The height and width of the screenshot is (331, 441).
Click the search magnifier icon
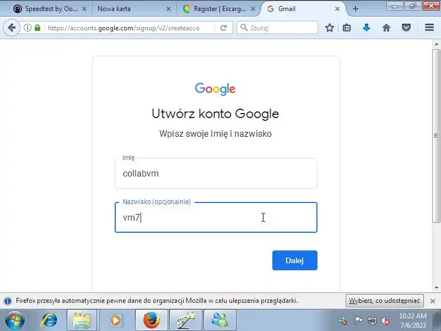pos(244,27)
